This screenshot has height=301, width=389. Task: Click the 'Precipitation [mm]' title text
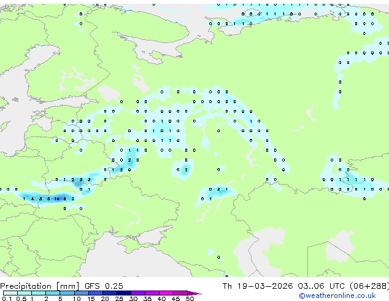click(x=40, y=286)
